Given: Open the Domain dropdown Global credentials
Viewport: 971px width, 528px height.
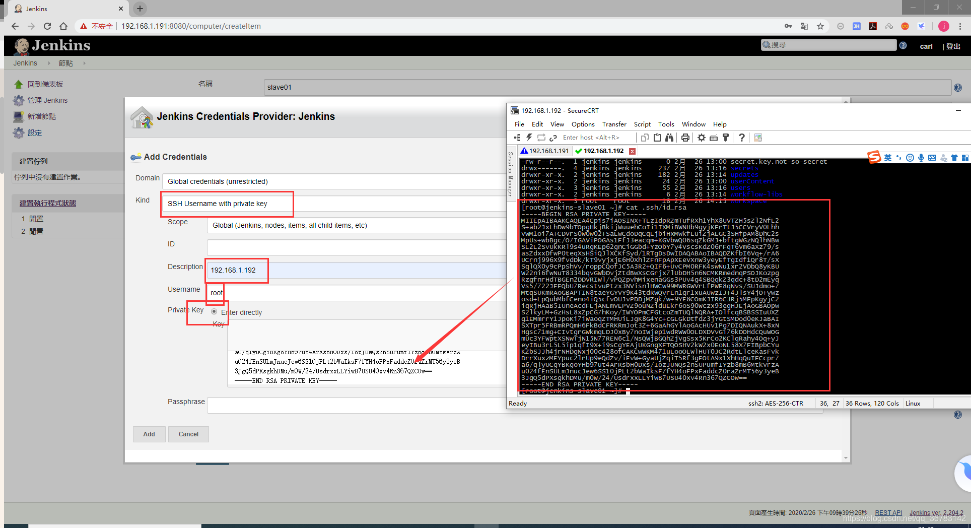Looking at the screenshot, I should pyautogui.click(x=334, y=181).
